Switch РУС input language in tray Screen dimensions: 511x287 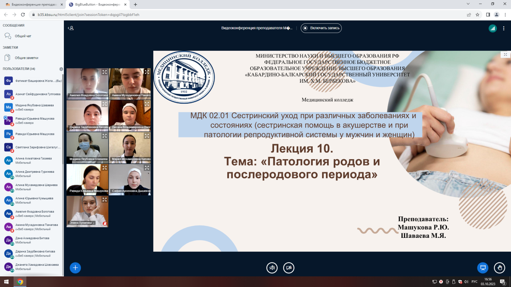pos(474,282)
